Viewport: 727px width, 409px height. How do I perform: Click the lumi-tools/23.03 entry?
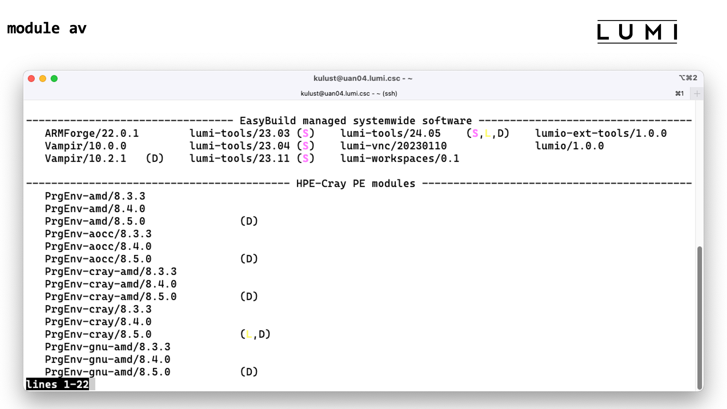(240, 133)
